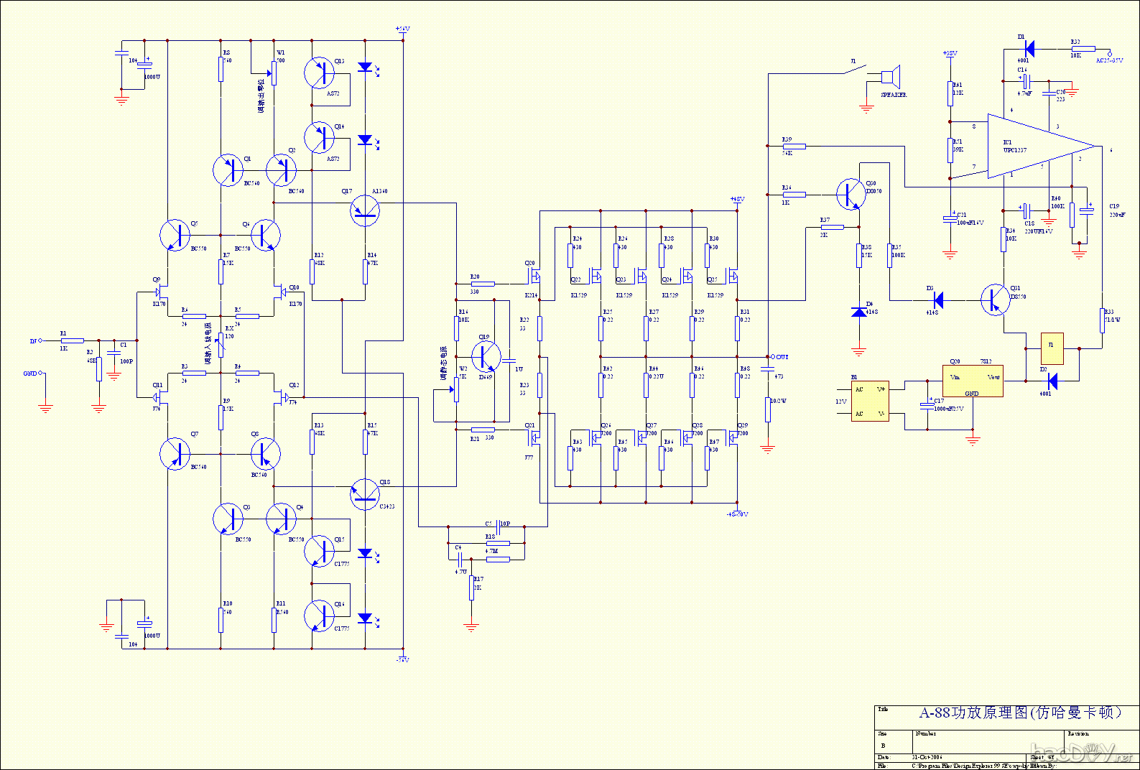Select the UPC1237 IC triangle
The height and width of the screenshot is (770, 1140).
coord(1034,147)
